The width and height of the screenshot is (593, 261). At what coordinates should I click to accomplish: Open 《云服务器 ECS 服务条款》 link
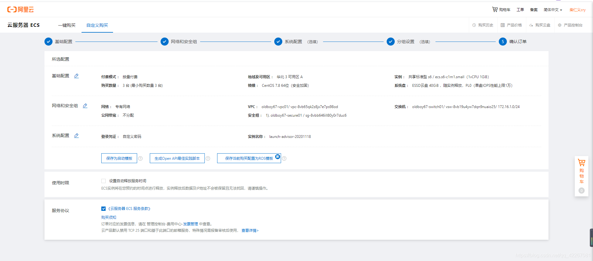(x=129, y=209)
